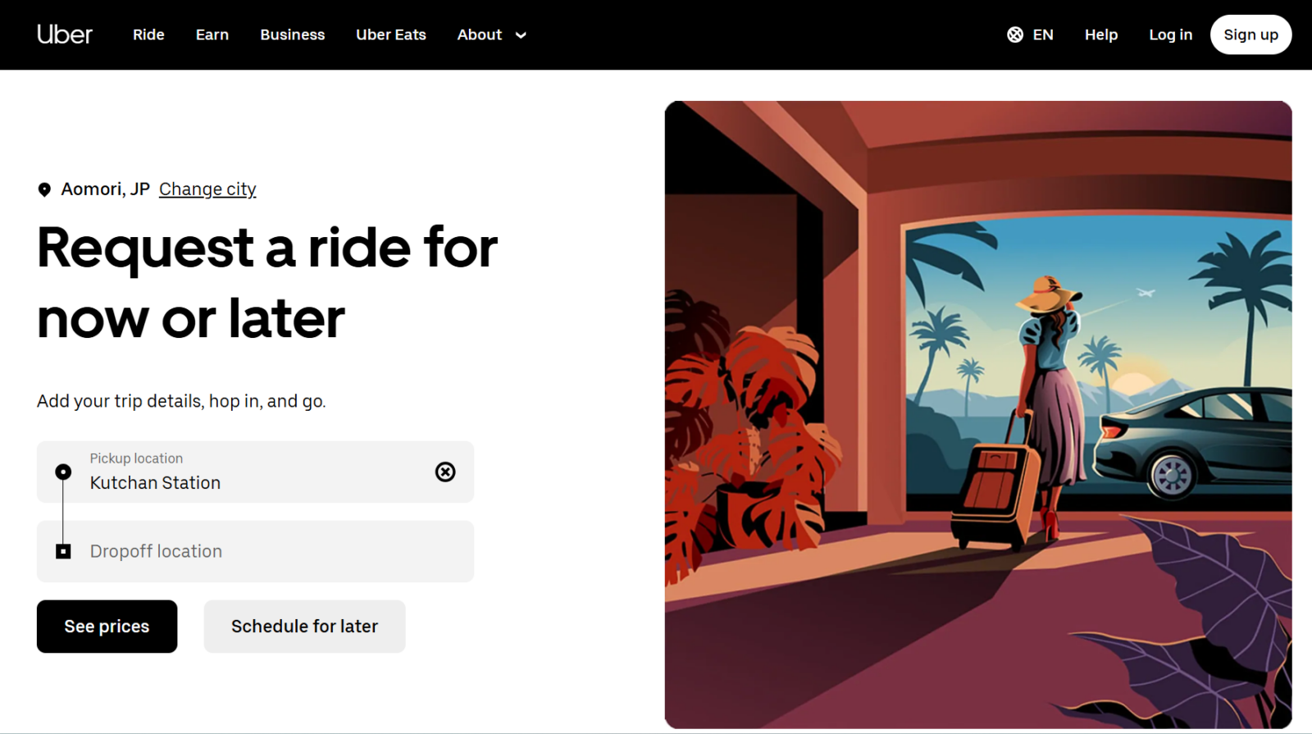Focus the Dropoff location field

(x=255, y=551)
